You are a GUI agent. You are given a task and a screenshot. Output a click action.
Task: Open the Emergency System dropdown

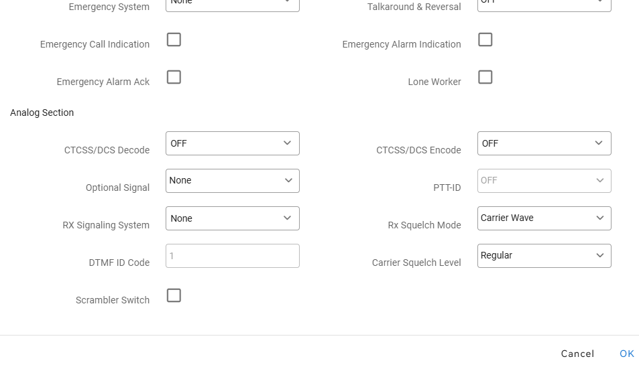click(232, 4)
